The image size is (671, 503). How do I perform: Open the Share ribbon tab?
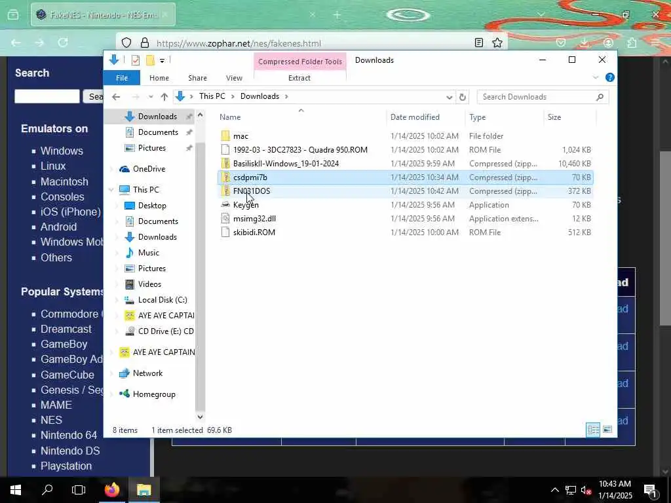[x=197, y=78]
